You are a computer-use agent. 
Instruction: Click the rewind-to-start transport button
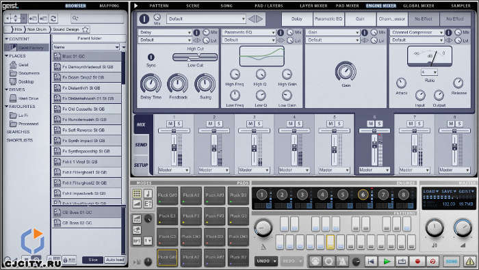click(371, 261)
